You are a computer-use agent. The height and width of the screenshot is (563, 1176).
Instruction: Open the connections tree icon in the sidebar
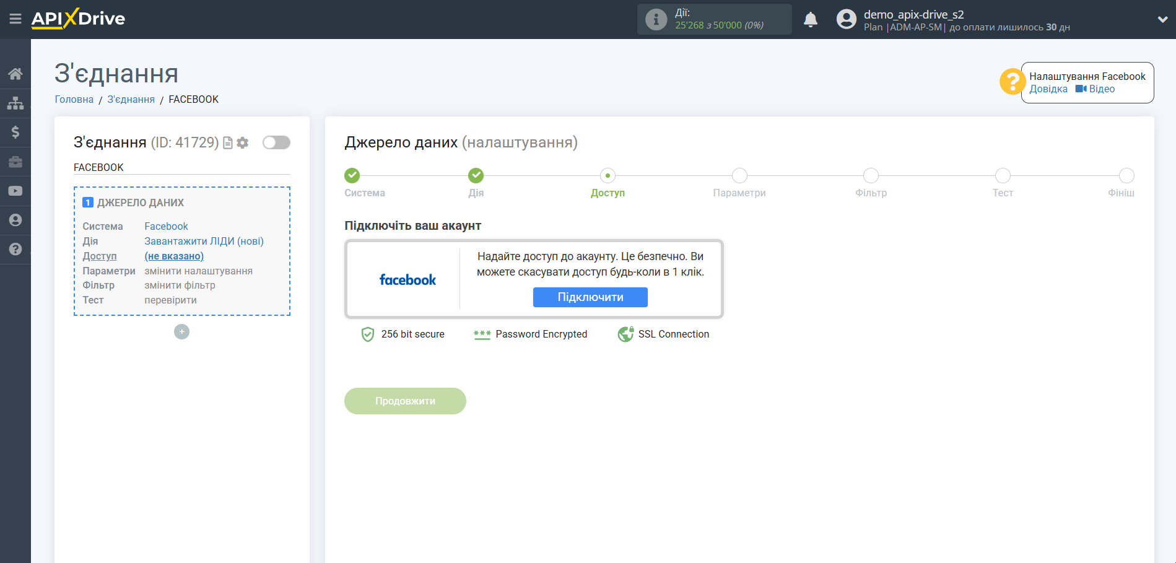coord(15,102)
